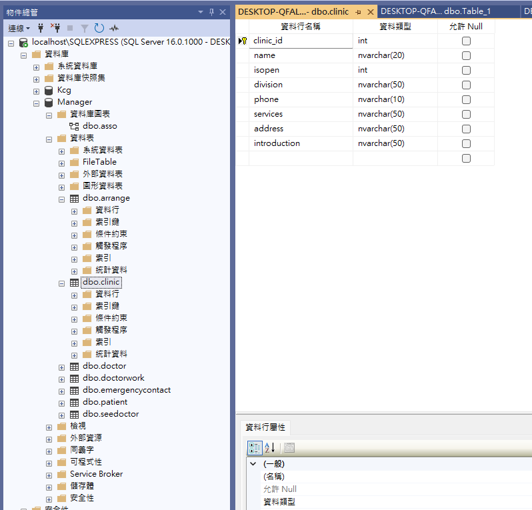The width and height of the screenshot is (532, 510).
Task: Collapse the (一般) properties section
Action: pos(253,463)
